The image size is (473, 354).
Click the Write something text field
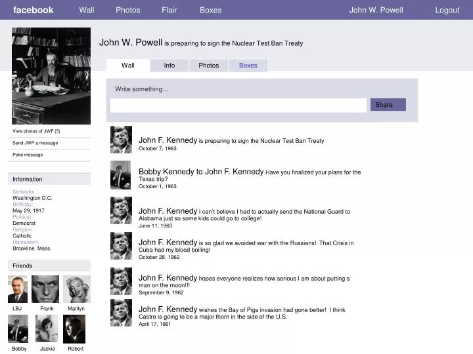click(238, 106)
